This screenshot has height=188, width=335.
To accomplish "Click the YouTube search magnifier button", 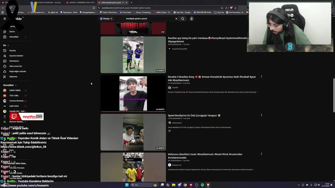I will click(x=183, y=19).
